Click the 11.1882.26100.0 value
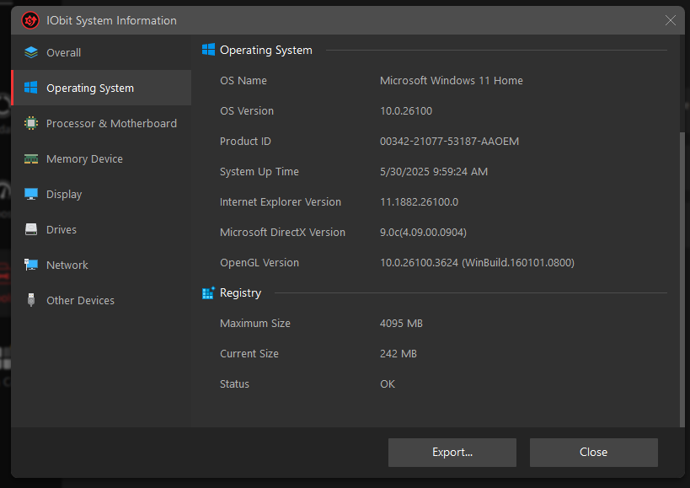 (x=419, y=202)
